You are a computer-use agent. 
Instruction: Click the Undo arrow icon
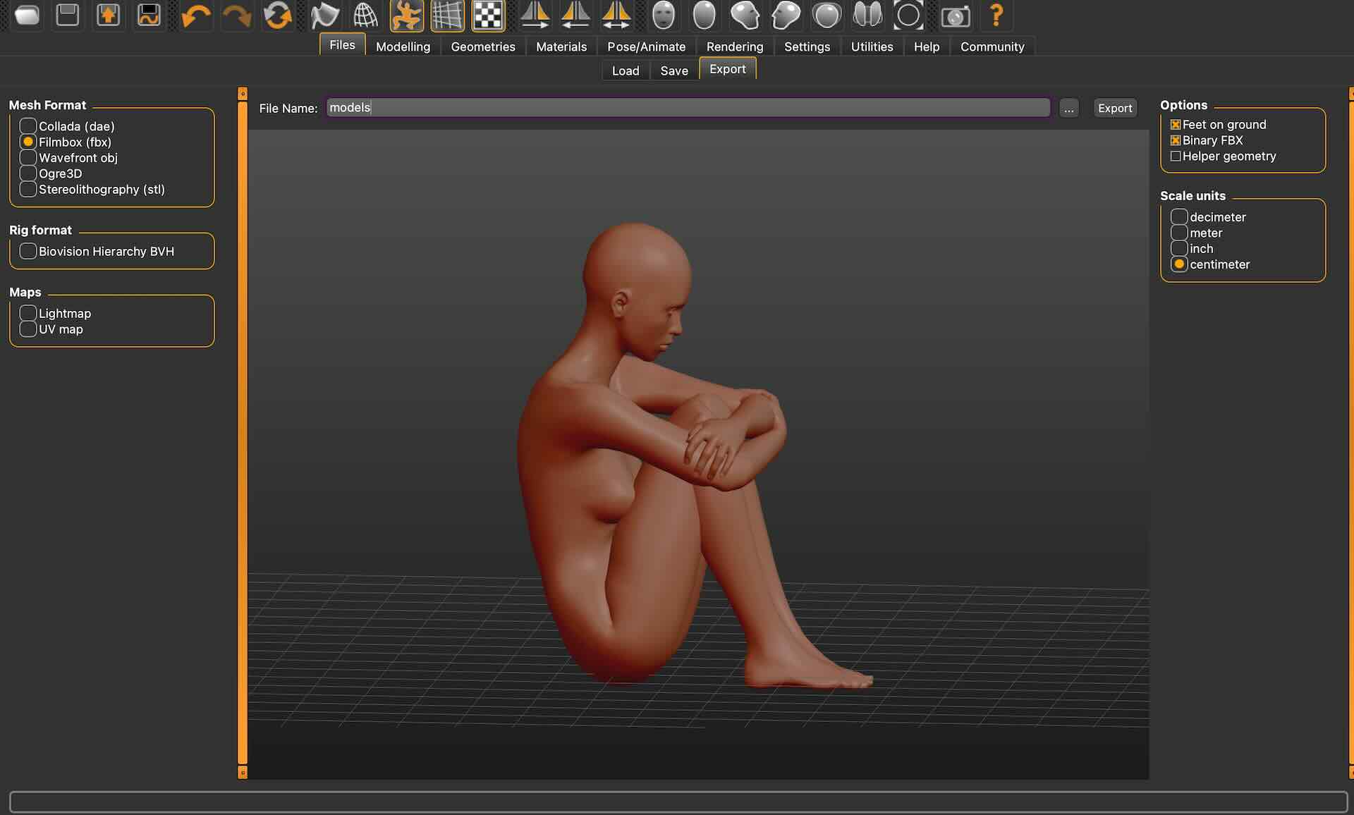click(x=195, y=16)
